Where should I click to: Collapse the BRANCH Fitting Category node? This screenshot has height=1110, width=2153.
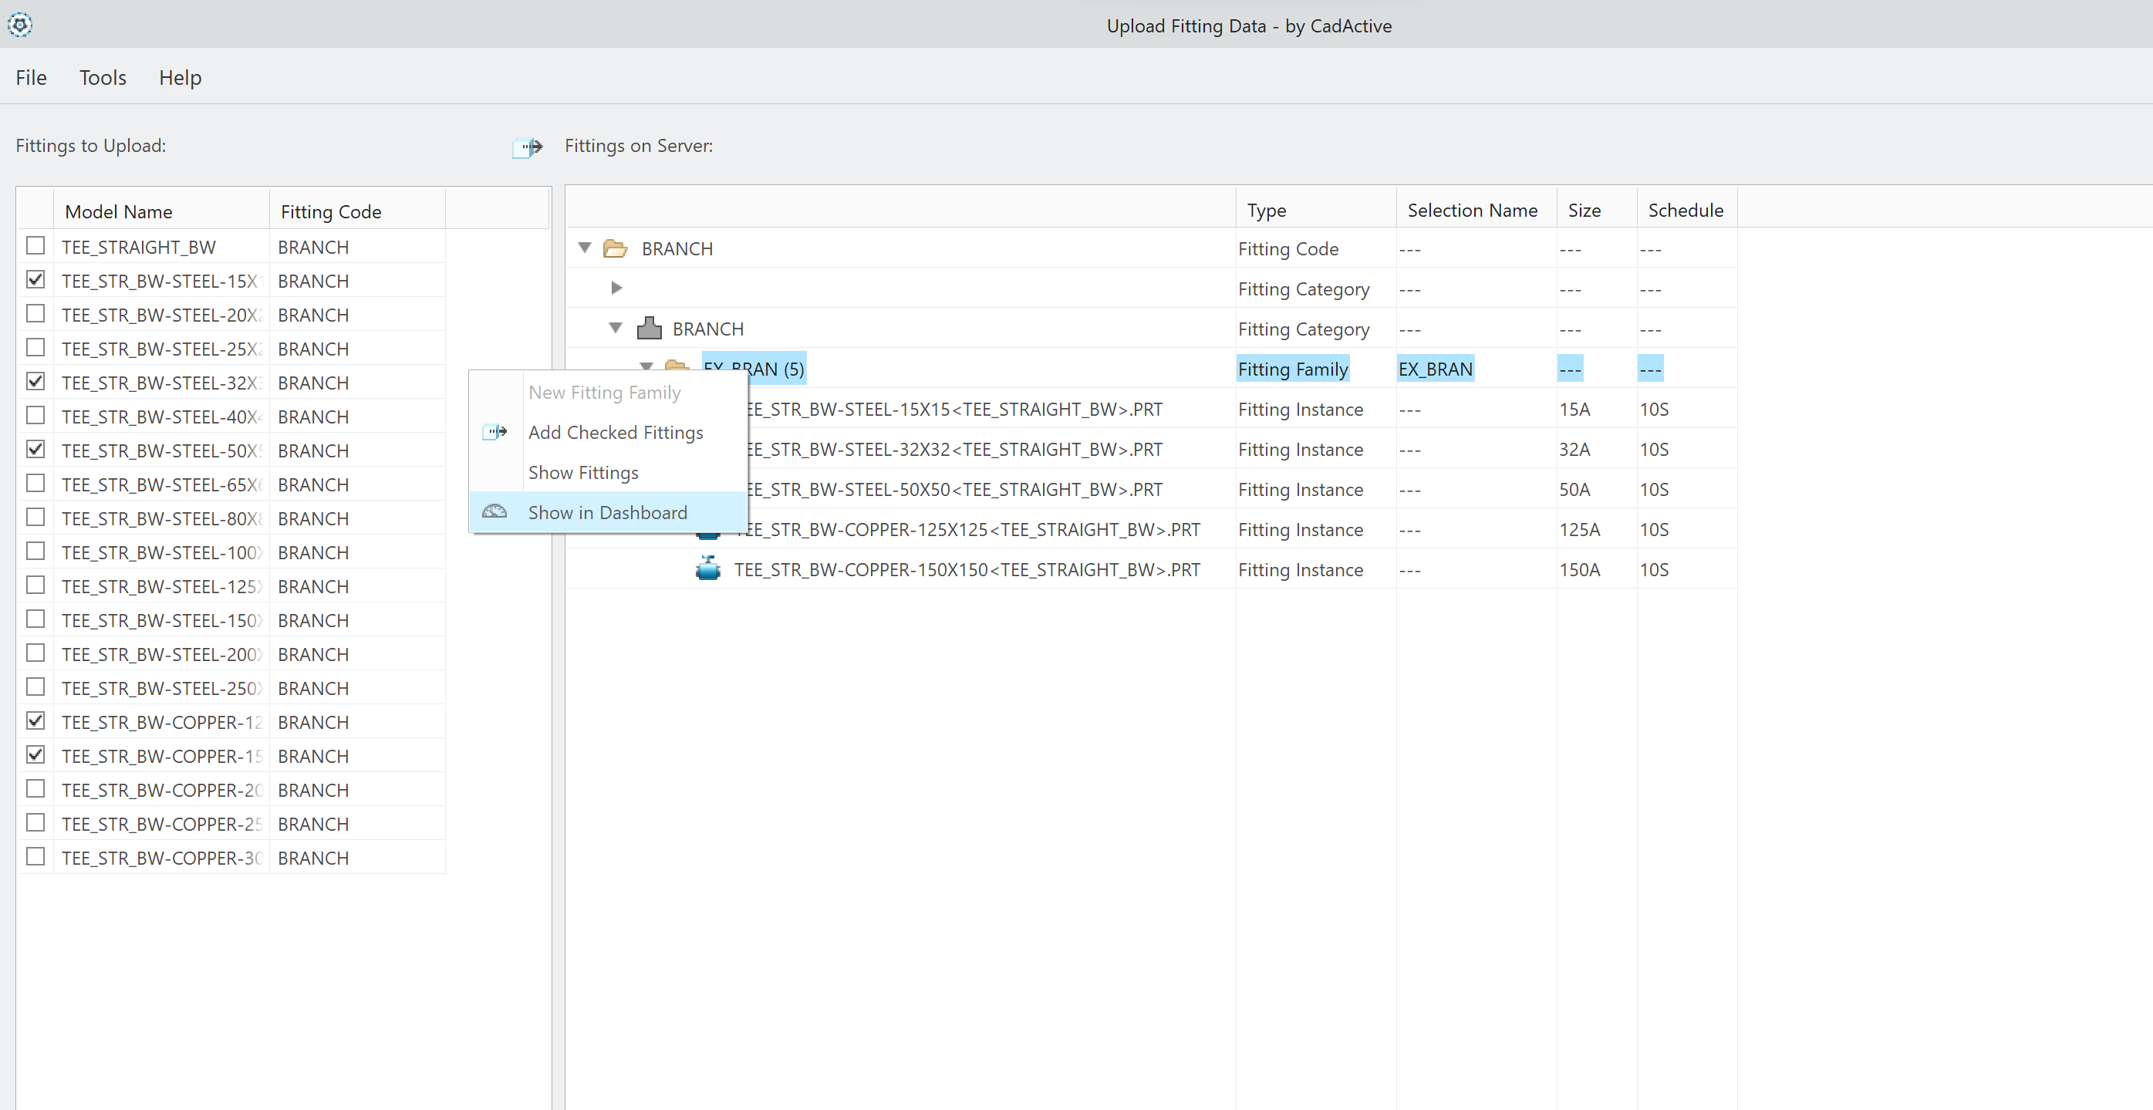tap(616, 329)
